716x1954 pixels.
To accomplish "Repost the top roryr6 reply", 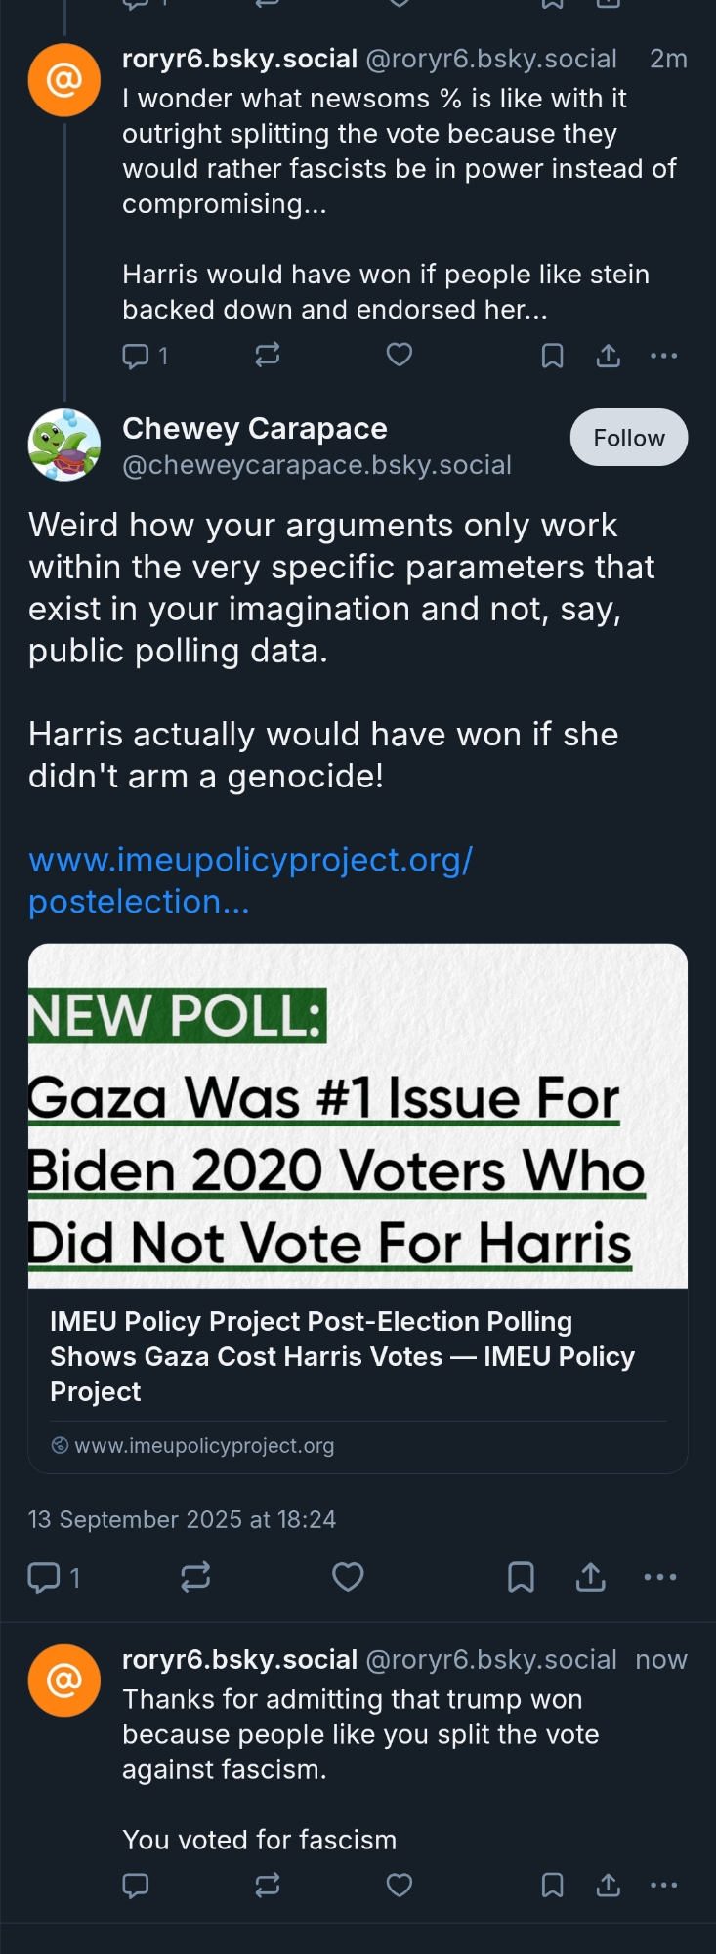I will click(268, 355).
